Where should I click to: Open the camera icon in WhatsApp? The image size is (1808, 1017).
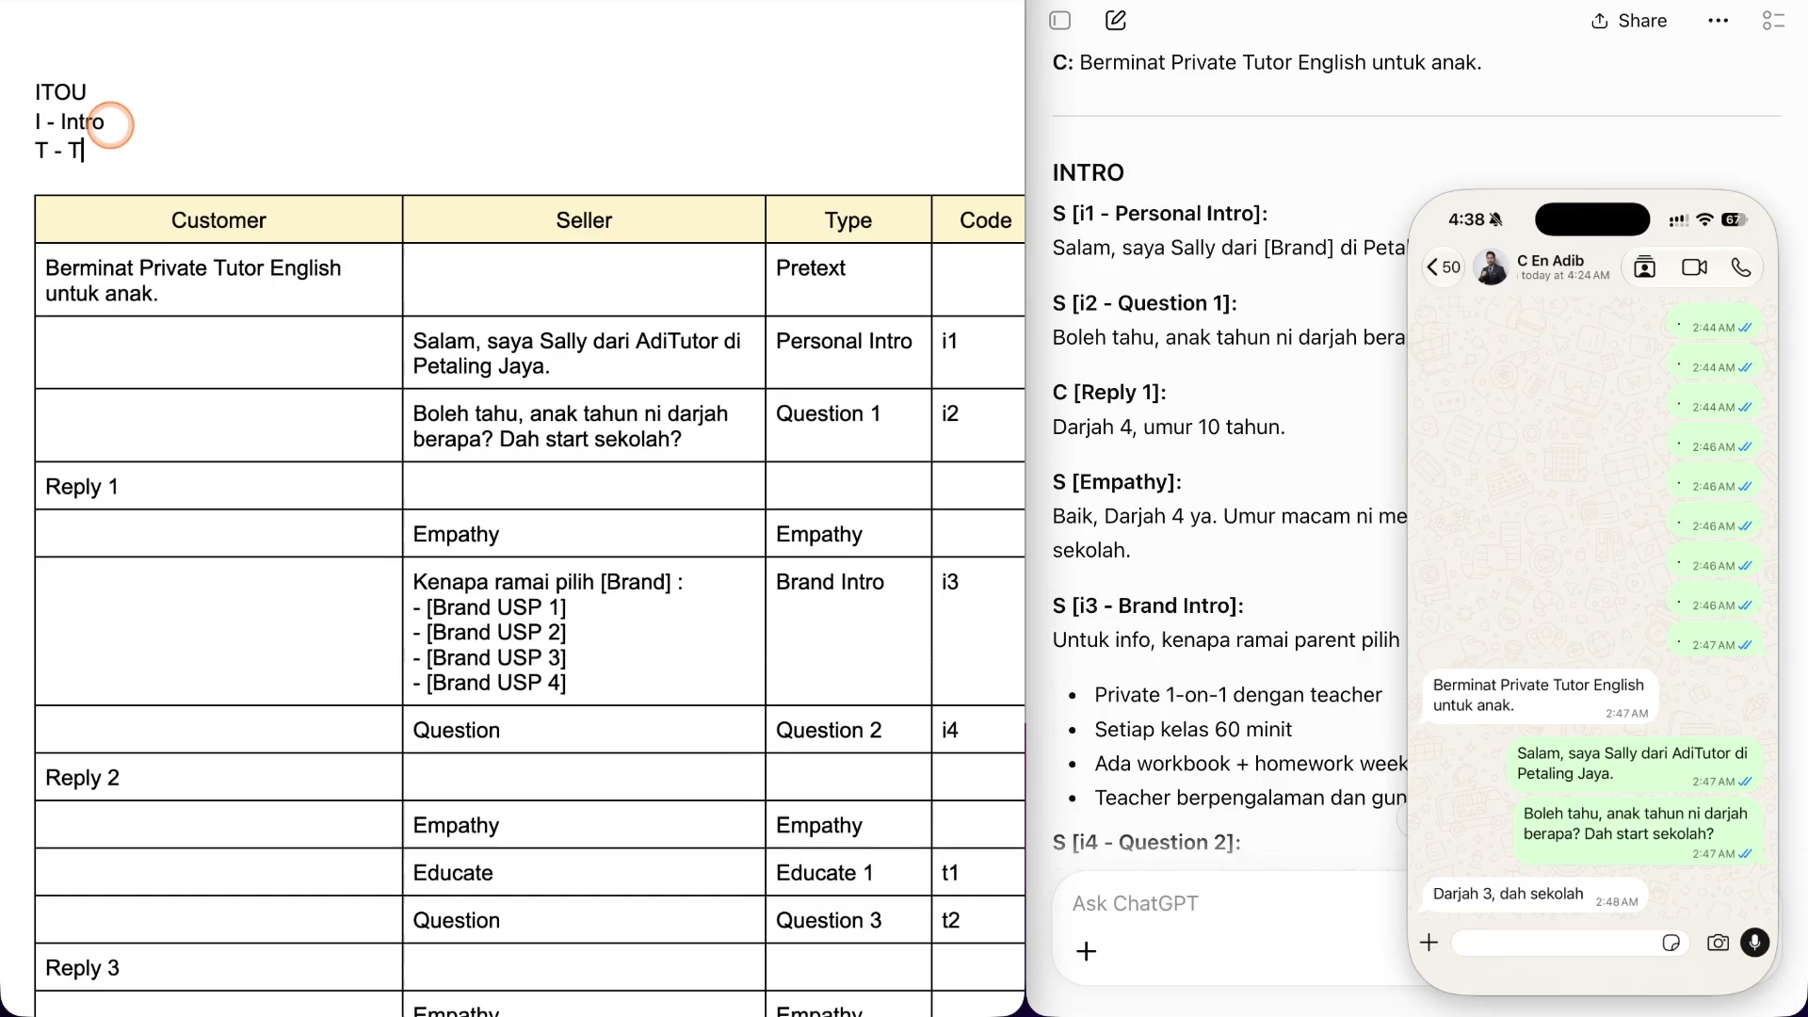coord(1719,943)
